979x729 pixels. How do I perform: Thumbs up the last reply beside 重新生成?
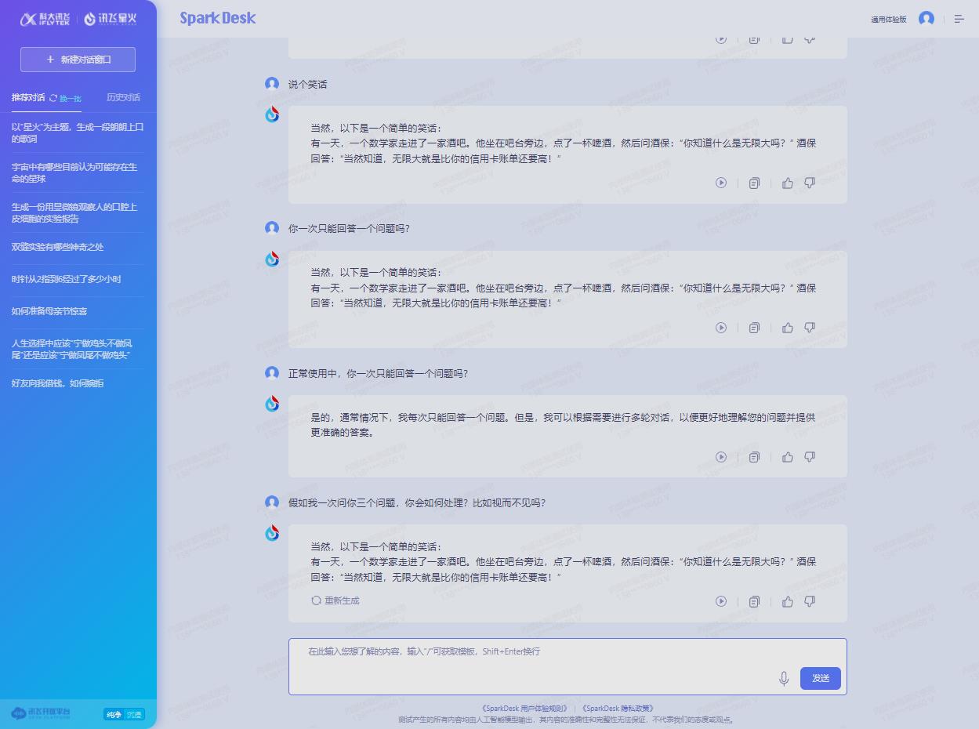point(788,601)
